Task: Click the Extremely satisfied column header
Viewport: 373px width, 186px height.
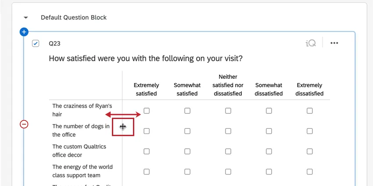Action: click(x=146, y=89)
